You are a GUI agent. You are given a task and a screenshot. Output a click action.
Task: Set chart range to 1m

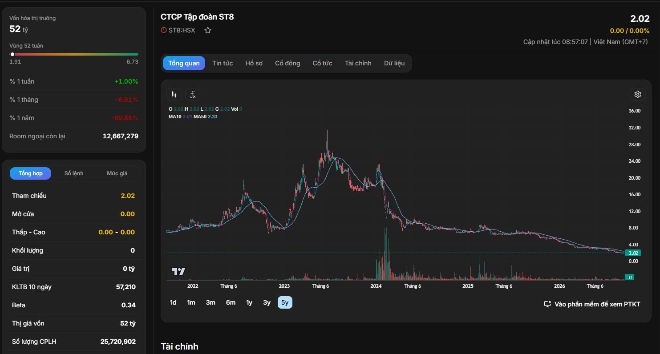click(x=191, y=302)
